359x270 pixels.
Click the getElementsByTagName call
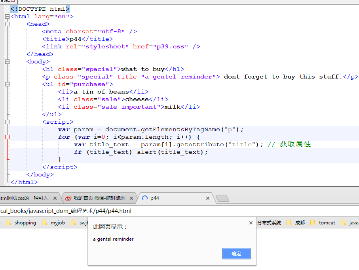tap(174, 130)
